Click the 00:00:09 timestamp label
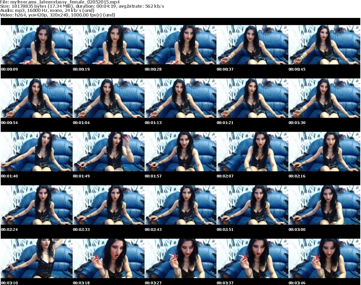The image size is (361, 285). [x=10, y=69]
